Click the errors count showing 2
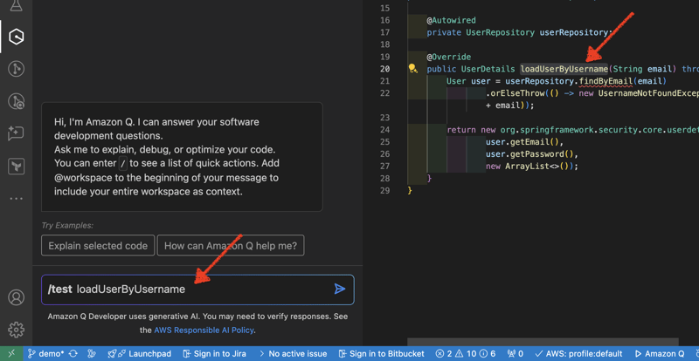The width and height of the screenshot is (699, 361). pyautogui.click(x=443, y=354)
